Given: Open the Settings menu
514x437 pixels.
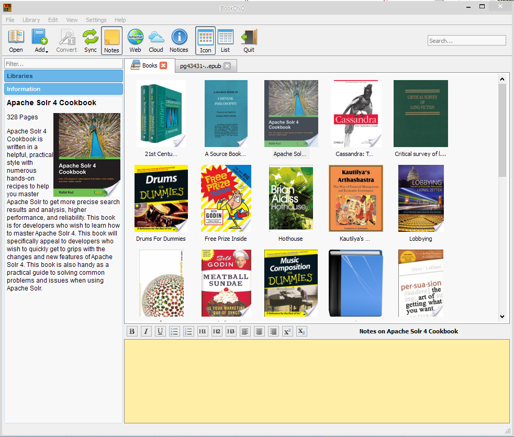Looking at the screenshot, I should pos(96,20).
